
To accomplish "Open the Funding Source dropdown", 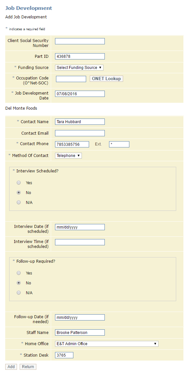I will tap(79, 68).
